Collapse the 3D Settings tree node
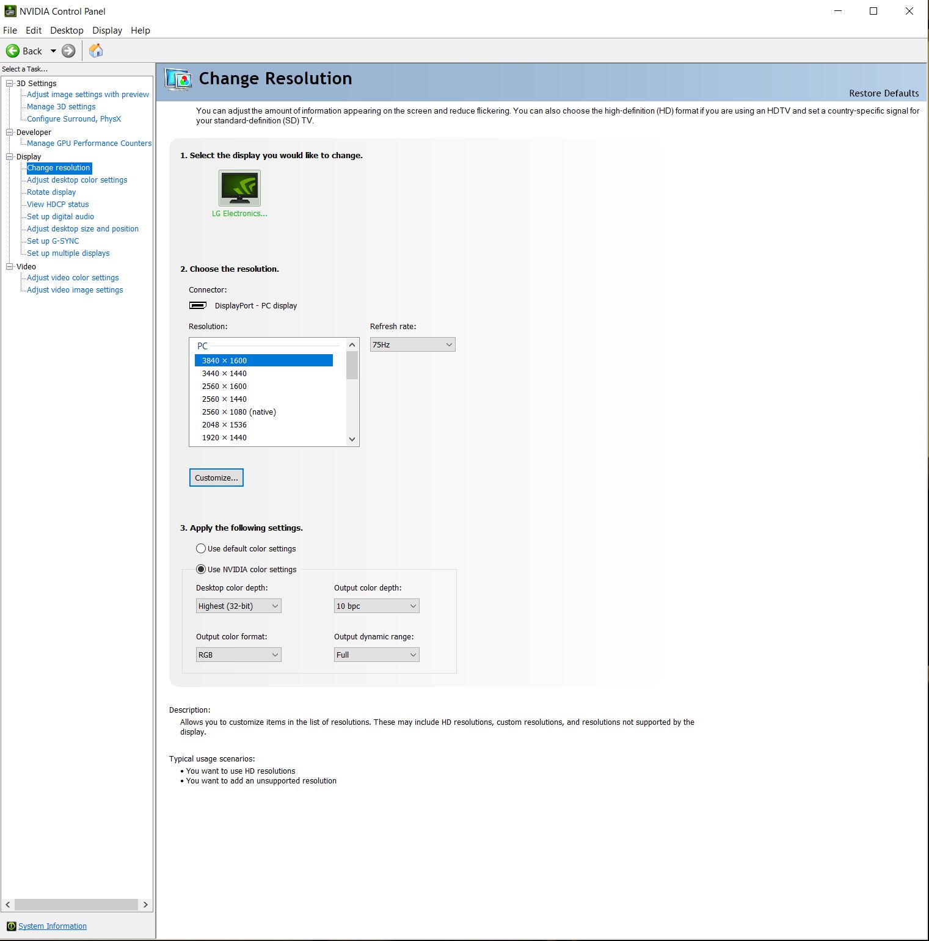The image size is (929, 941). (x=10, y=83)
